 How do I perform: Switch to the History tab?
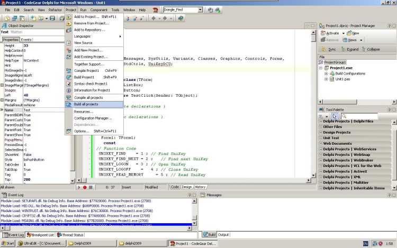[x=200, y=187]
